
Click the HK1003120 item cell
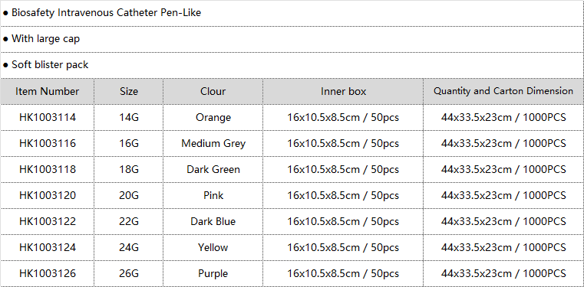[x=48, y=195]
